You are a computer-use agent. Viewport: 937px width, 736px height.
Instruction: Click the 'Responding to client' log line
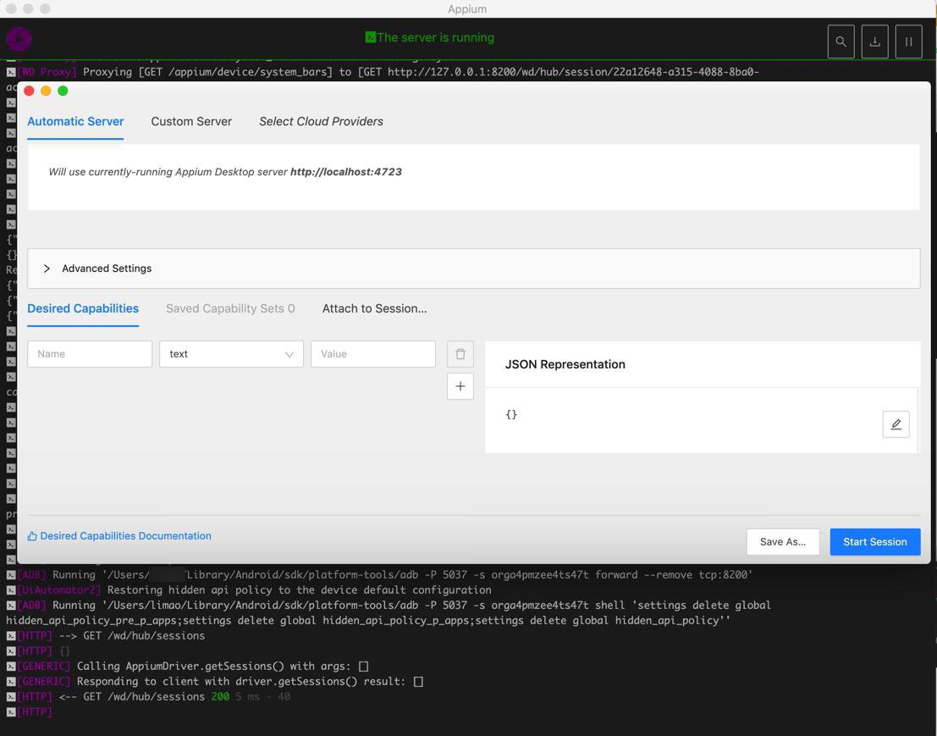(214, 682)
